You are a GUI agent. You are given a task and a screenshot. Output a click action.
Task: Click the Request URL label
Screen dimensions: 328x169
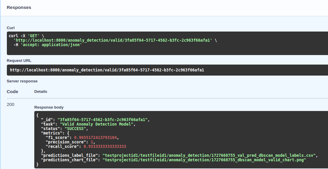(19, 61)
